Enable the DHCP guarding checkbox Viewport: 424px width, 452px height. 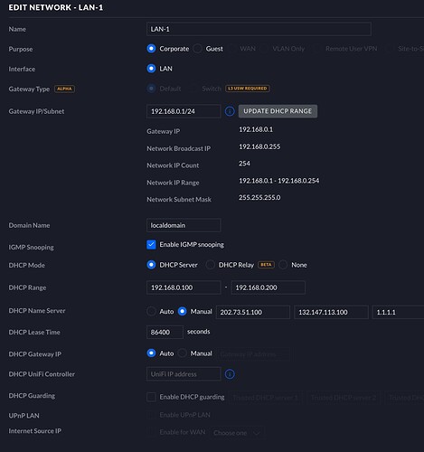pyautogui.click(x=151, y=397)
